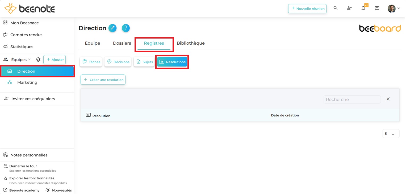
Task: Show the Décisions register
Action: (118, 62)
